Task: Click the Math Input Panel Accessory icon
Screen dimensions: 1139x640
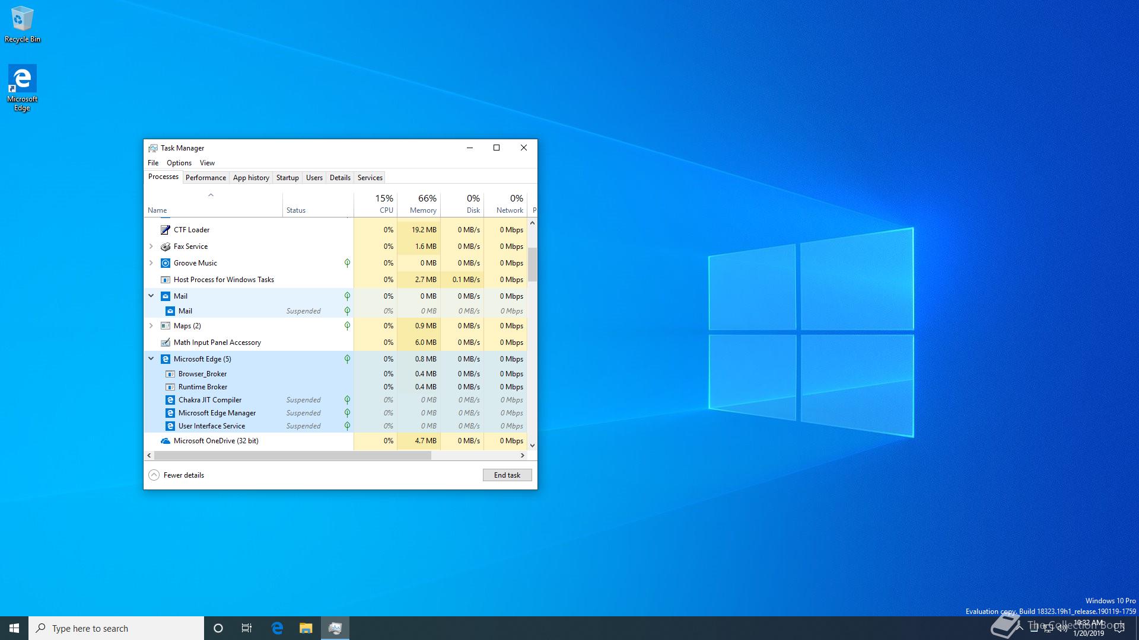Action: point(166,343)
